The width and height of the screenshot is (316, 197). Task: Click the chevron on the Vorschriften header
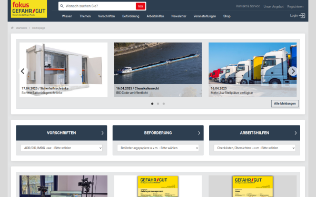[x=102, y=133]
